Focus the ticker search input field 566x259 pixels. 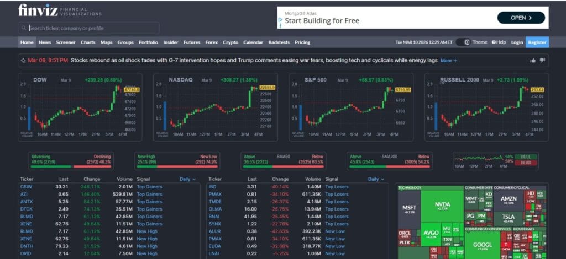(x=89, y=28)
